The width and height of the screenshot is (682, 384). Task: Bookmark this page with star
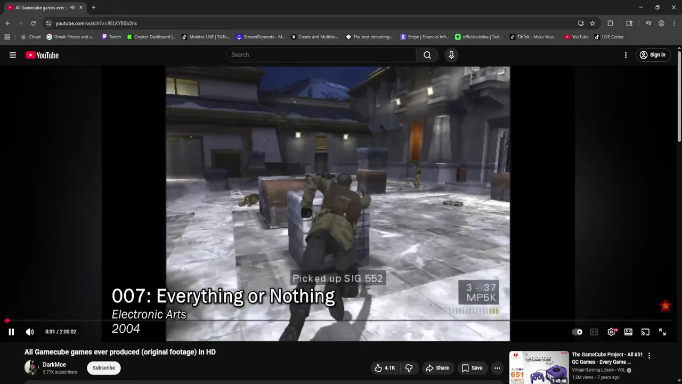(592, 23)
